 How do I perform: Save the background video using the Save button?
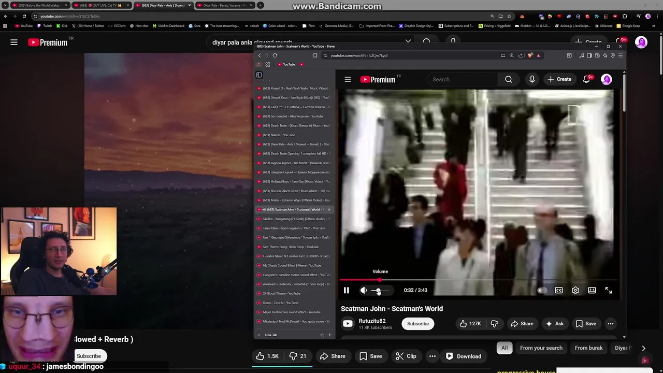[371, 356]
